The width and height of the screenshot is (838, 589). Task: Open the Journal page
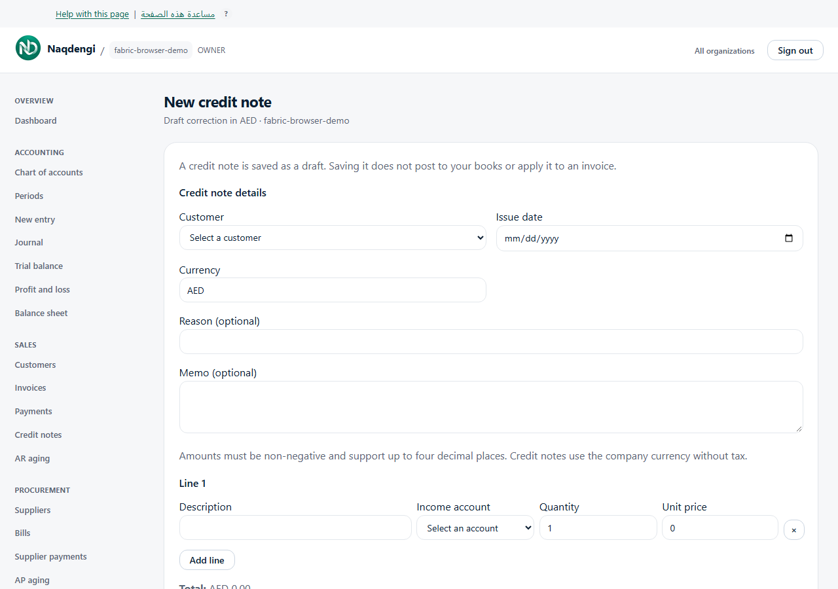(29, 243)
